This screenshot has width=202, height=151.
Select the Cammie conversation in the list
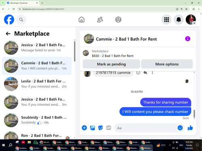pyautogui.click(x=37, y=66)
